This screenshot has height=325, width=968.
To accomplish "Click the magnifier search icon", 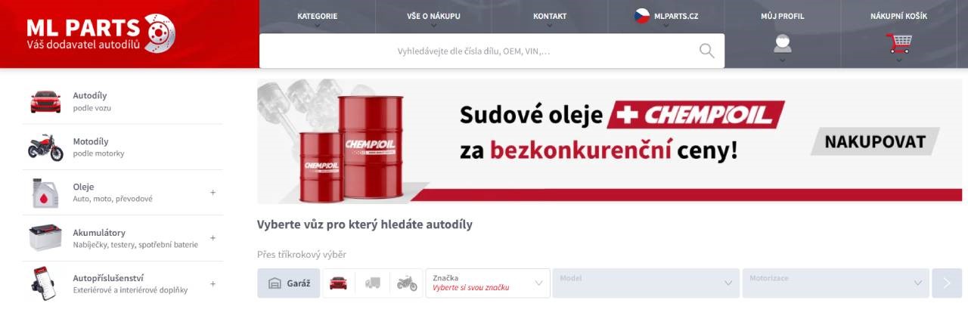I will 706,51.
